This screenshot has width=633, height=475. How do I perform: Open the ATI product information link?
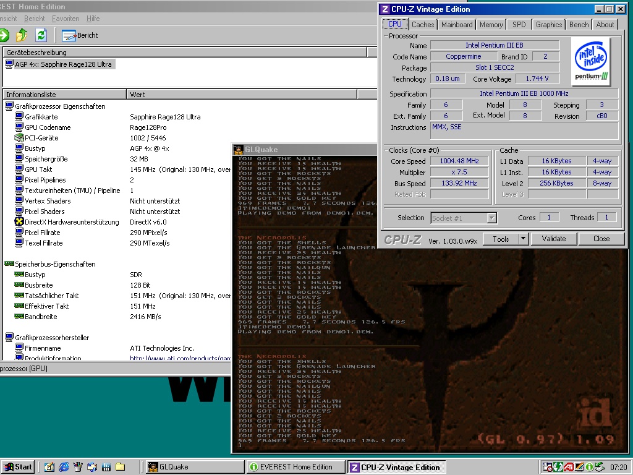tap(180, 358)
